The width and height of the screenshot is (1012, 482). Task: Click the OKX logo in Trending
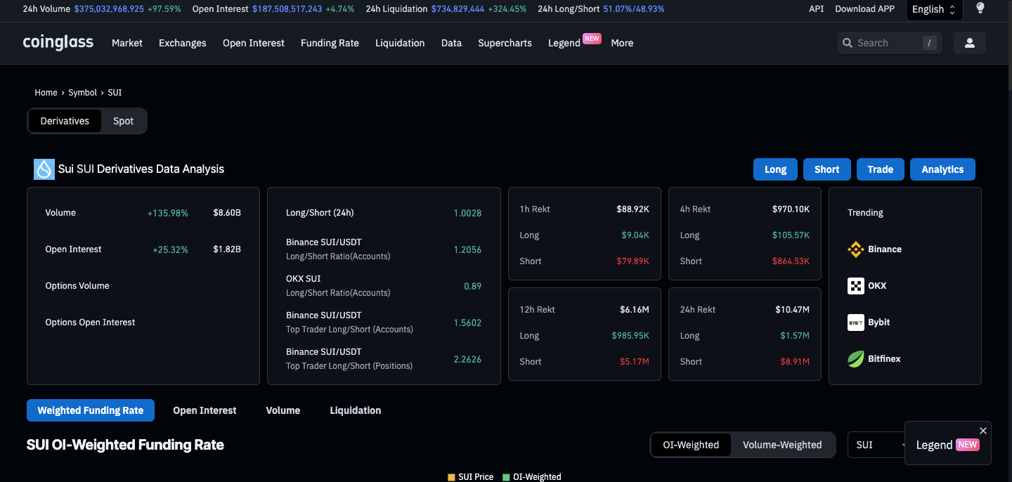855,286
